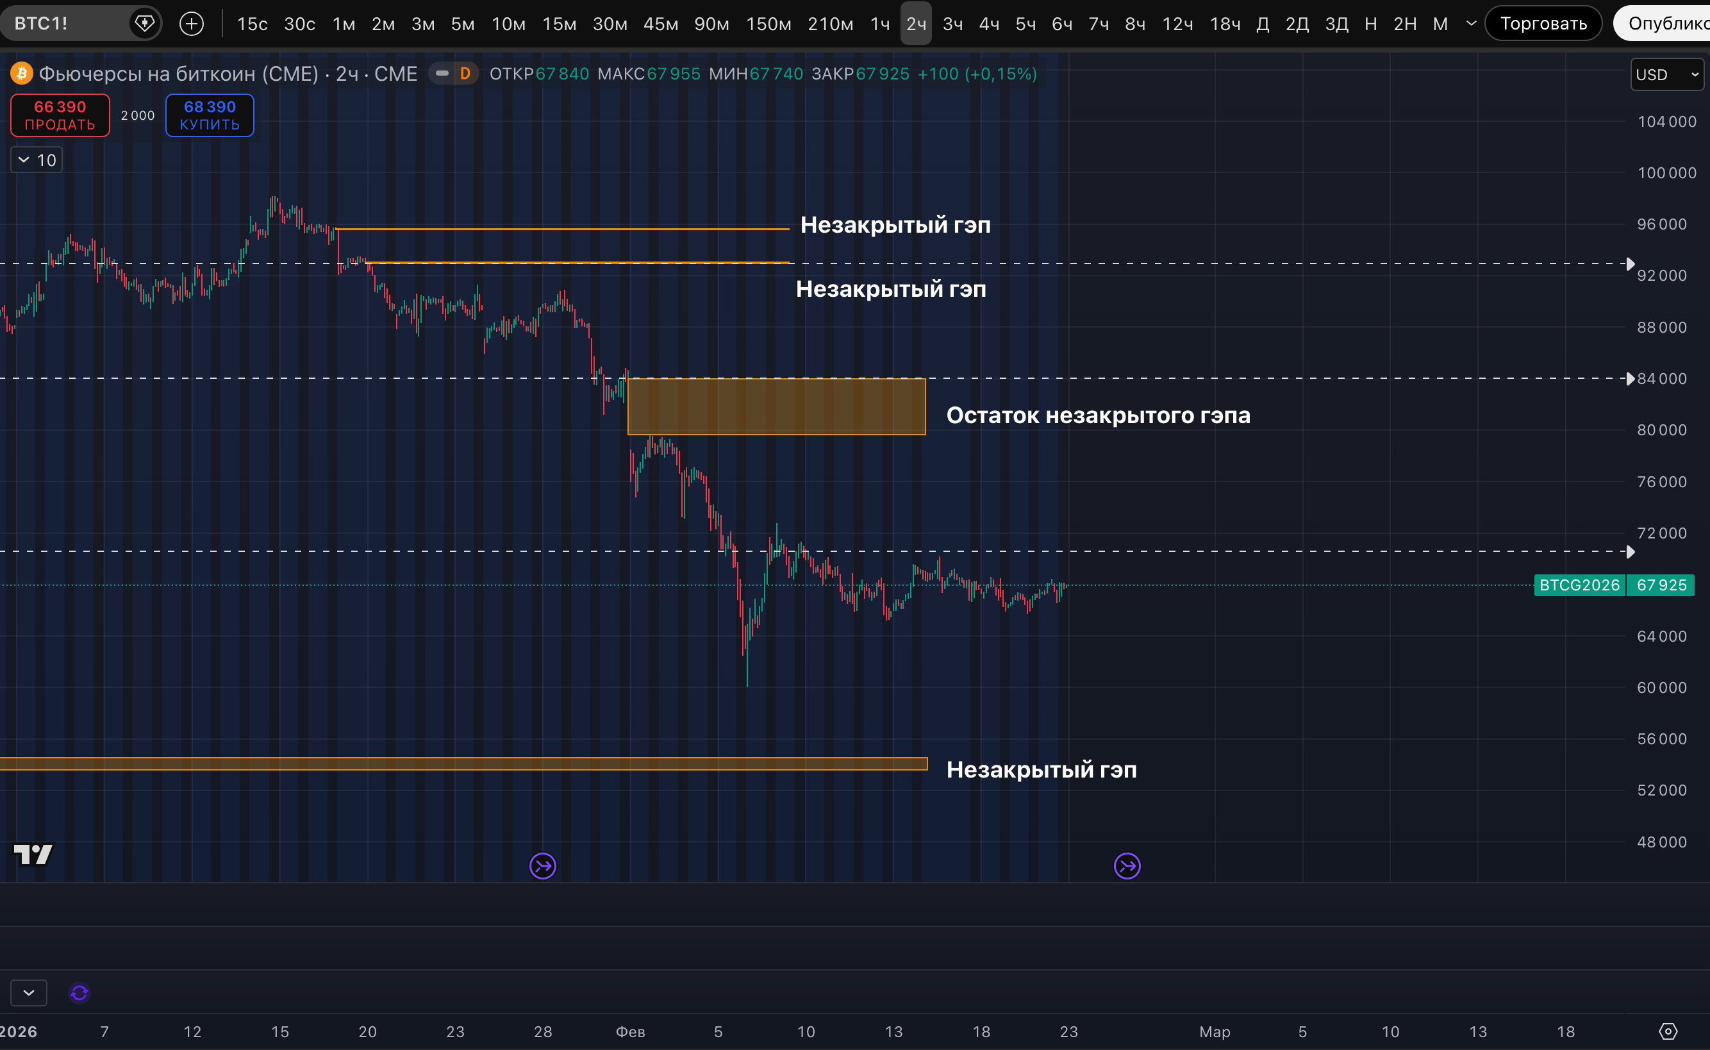Collapse bottom panel chevron button
Screen dimensions: 1710x1050
coord(28,993)
